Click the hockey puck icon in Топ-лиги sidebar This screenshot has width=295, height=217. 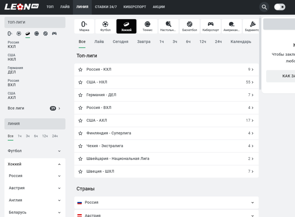28,34
